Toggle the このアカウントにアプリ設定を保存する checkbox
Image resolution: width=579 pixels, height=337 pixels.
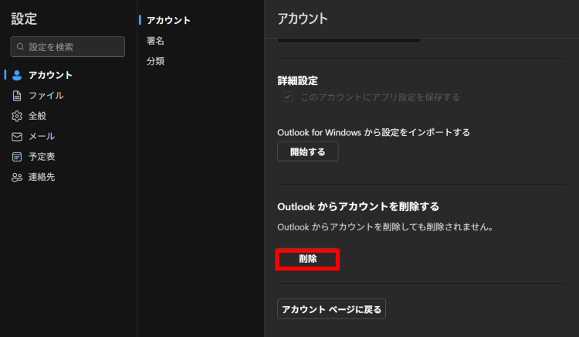click(x=288, y=97)
